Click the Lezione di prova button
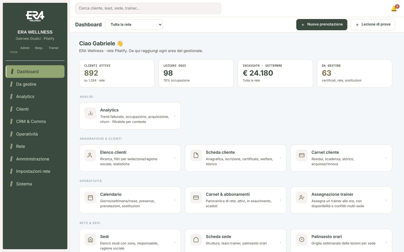Screen dimensions: 404x252 pyautogui.click(x=373, y=25)
